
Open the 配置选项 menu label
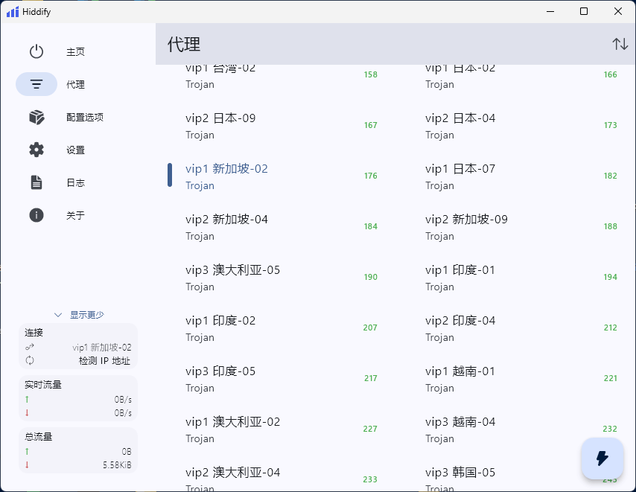point(84,118)
